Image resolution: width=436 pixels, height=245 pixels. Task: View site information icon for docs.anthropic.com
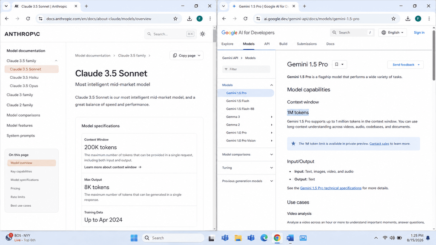click(40, 19)
